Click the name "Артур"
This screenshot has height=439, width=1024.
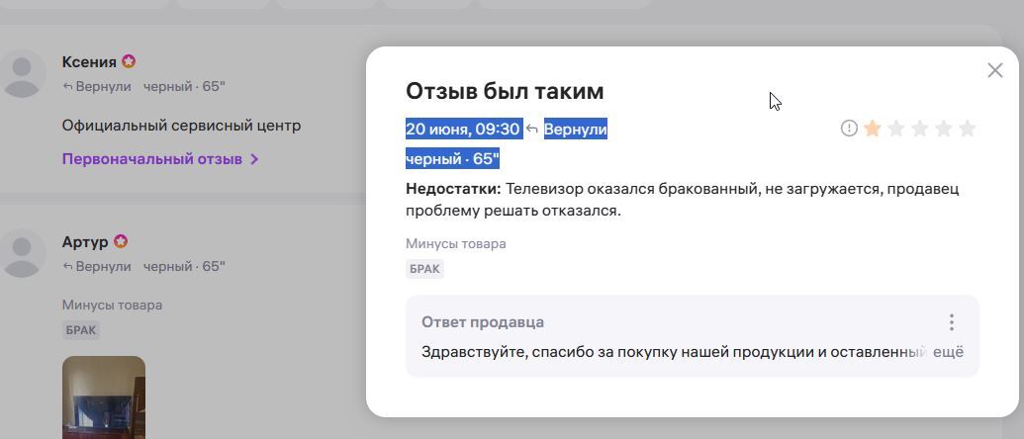[85, 242]
